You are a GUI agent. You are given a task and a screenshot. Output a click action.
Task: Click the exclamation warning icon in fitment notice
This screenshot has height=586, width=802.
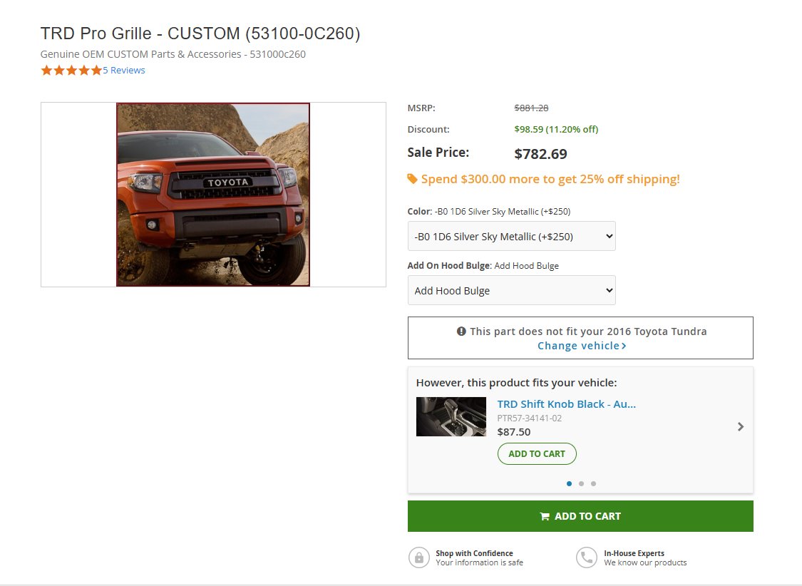click(461, 331)
